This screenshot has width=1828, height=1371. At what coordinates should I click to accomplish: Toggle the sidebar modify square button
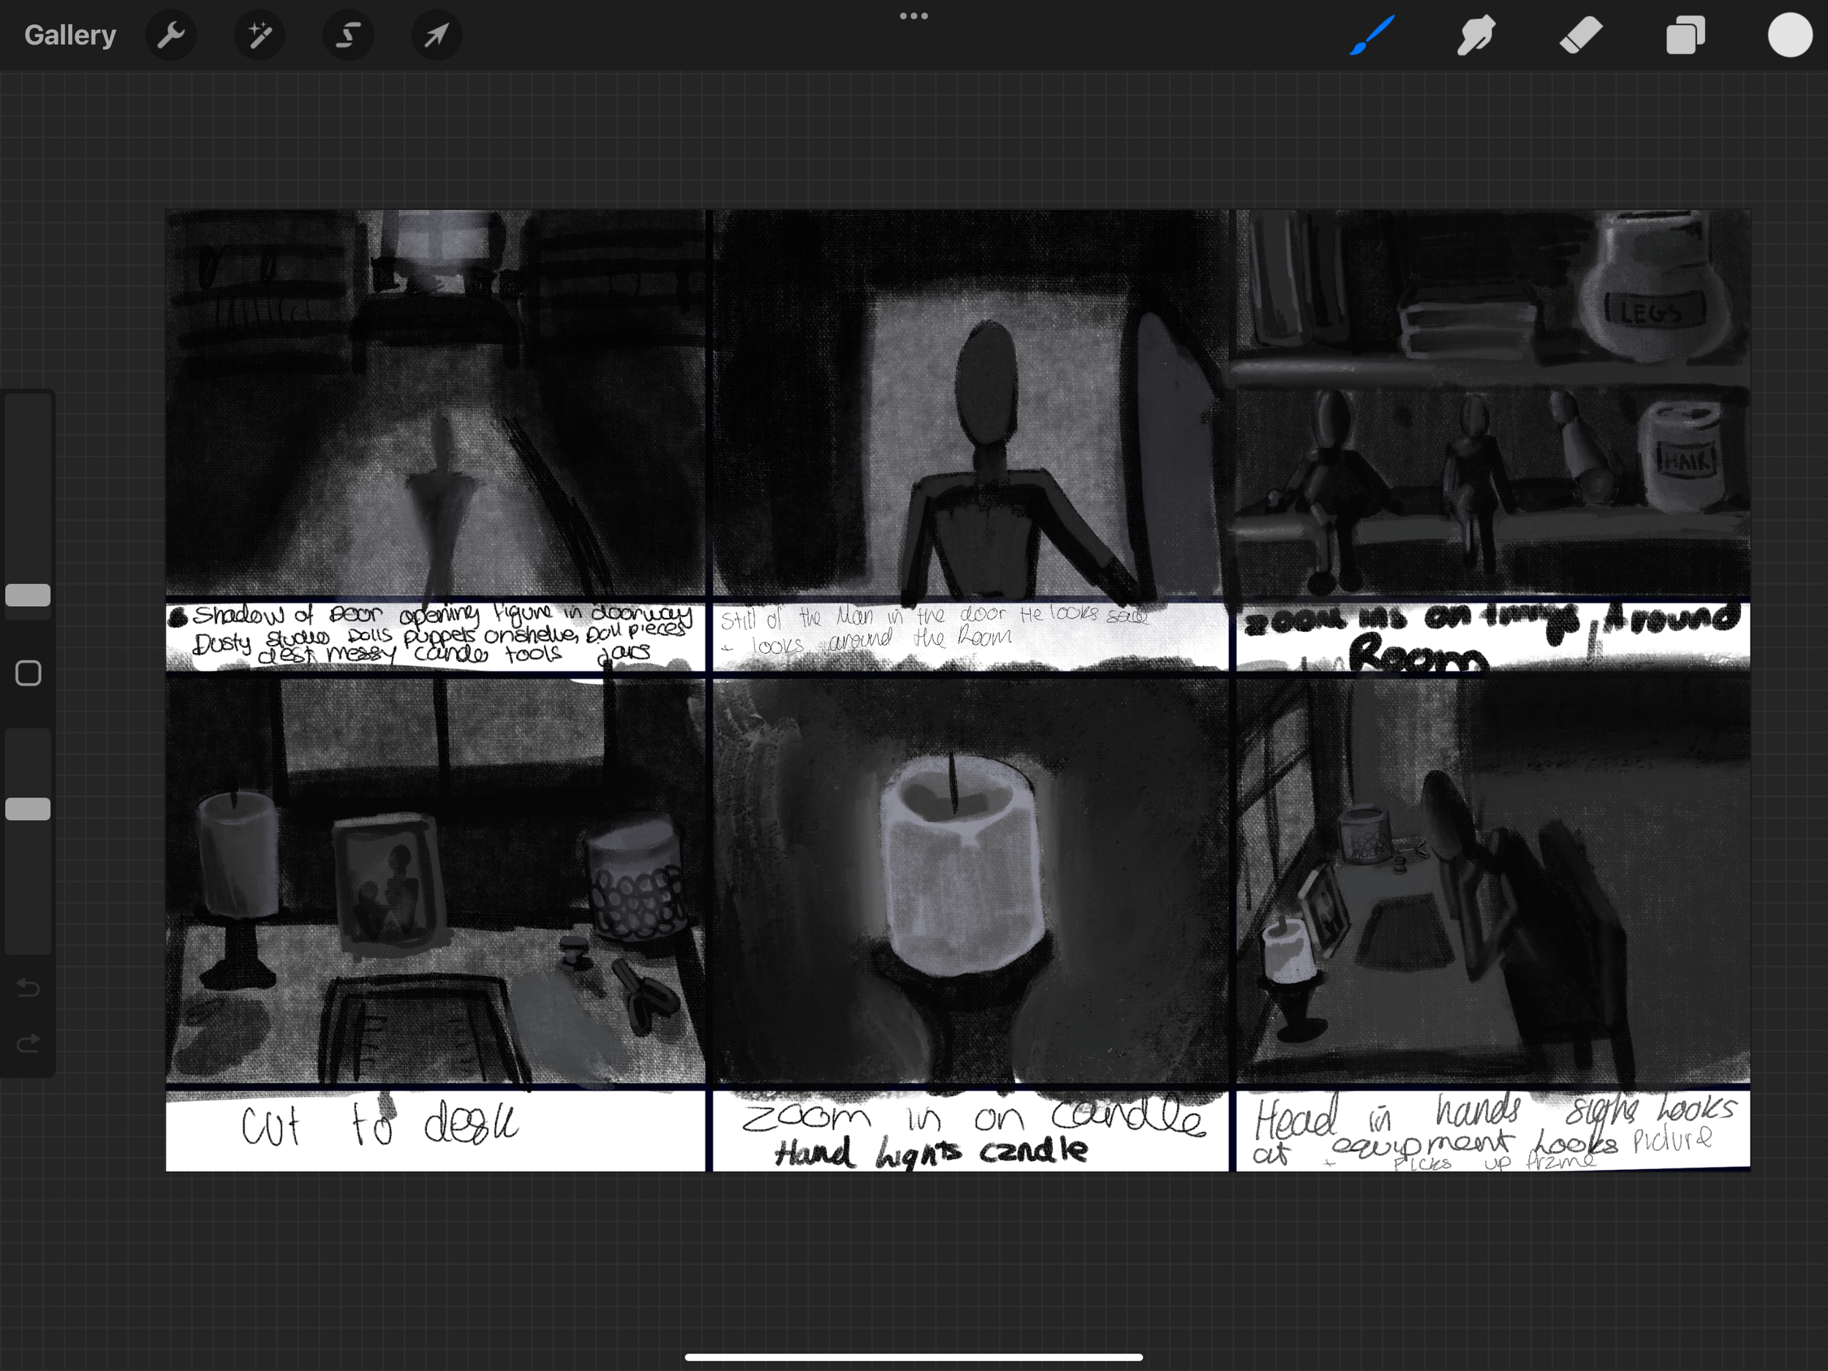tap(28, 673)
